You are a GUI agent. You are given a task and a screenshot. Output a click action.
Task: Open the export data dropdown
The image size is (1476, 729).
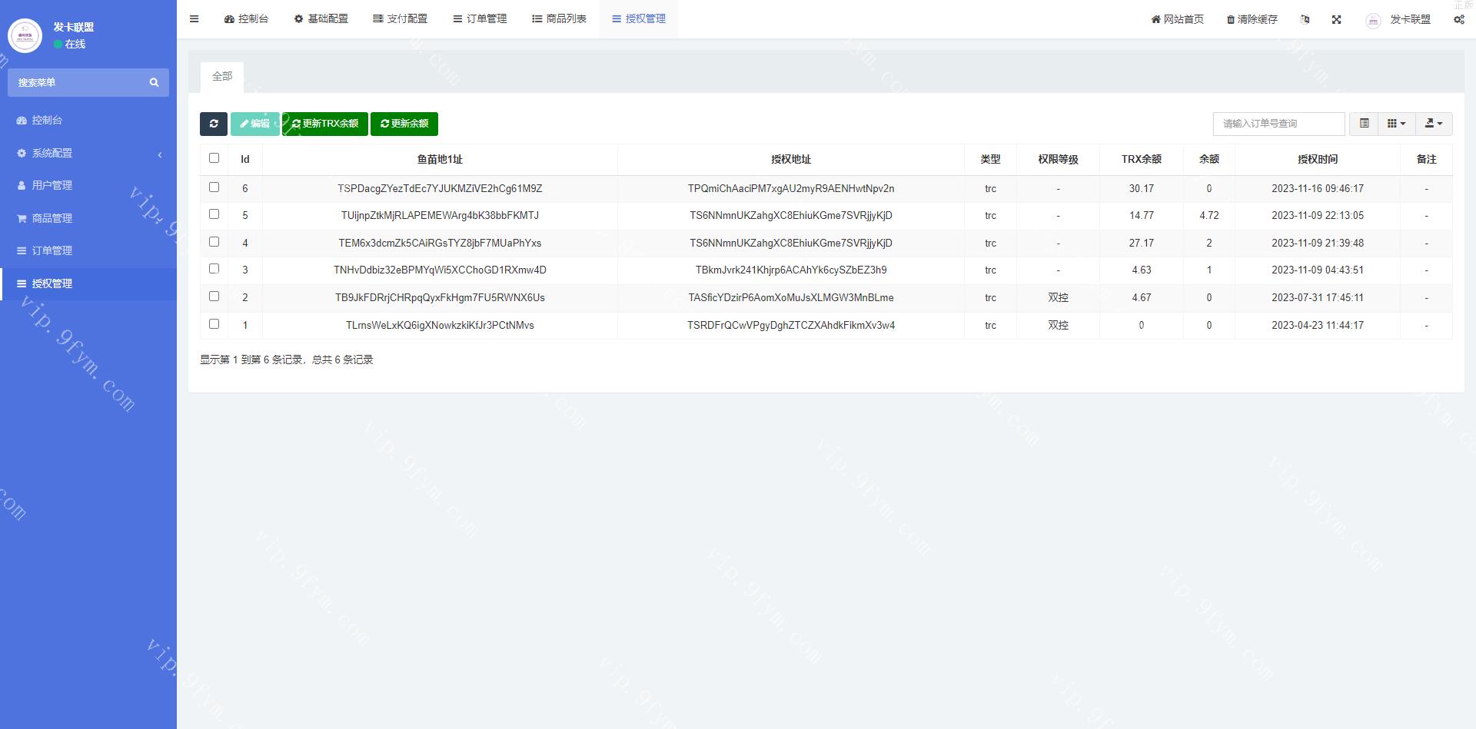[1434, 124]
